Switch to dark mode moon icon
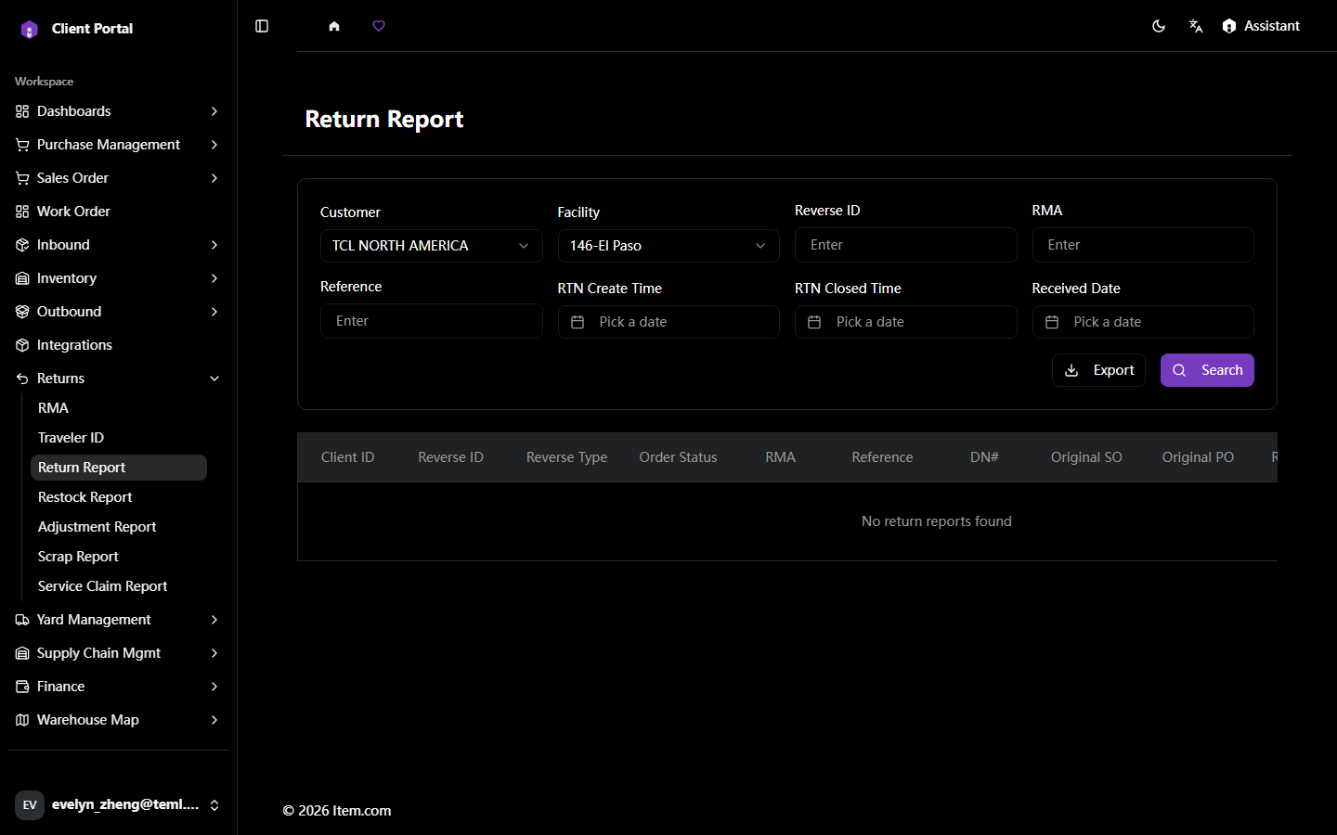Screen dimensions: 1337x835 click(x=1159, y=26)
